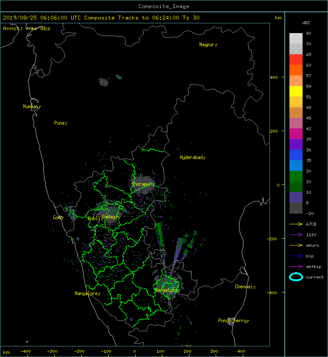328x357 pixels.
Task: Click the 300 km tick on bottom axis
Action: pos(214,351)
